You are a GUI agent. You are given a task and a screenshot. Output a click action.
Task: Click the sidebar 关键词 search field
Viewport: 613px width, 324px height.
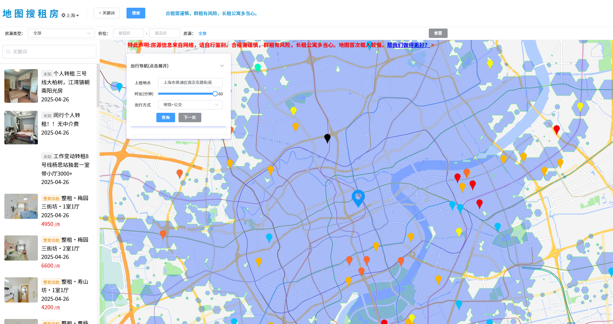(49, 52)
